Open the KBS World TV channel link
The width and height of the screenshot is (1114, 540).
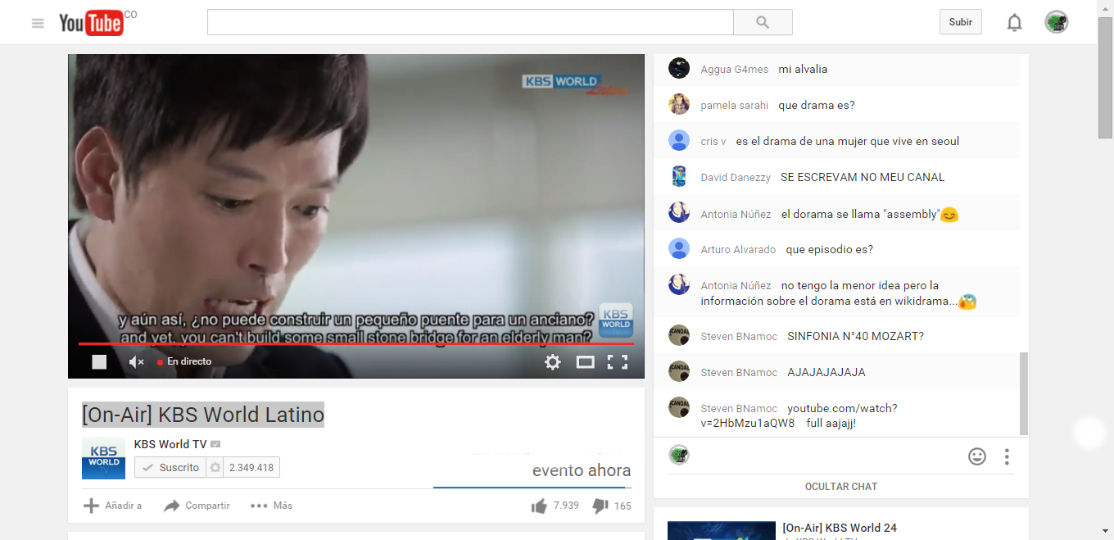[x=170, y=444]
